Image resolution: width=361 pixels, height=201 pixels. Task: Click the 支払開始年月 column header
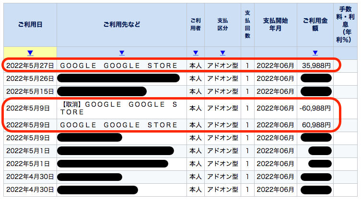pyautogui.click(x=275, y=24)
